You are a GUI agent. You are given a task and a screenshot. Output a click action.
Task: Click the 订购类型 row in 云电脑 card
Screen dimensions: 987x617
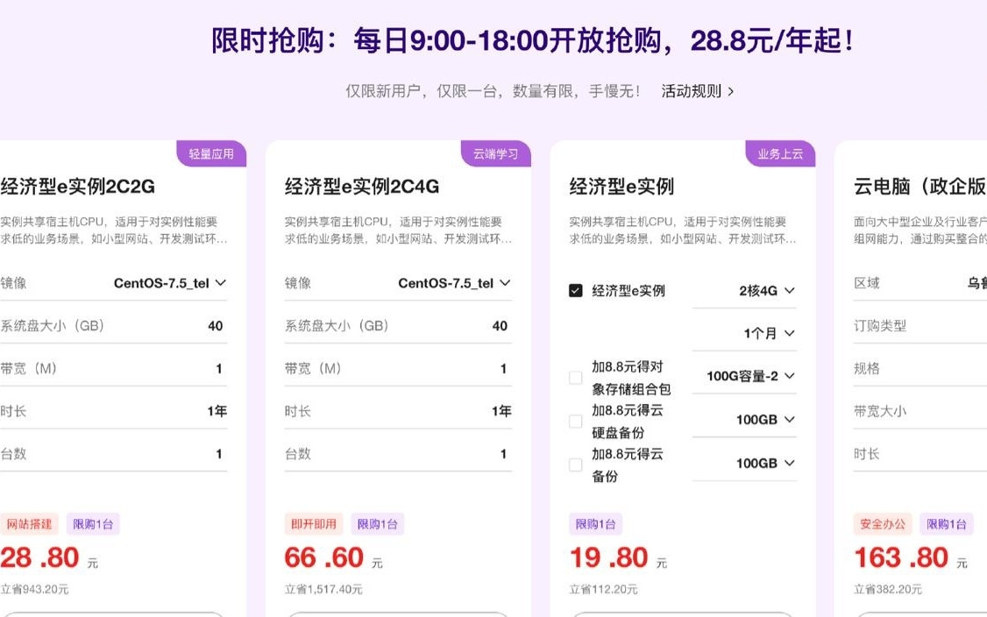tap(920, 326)
